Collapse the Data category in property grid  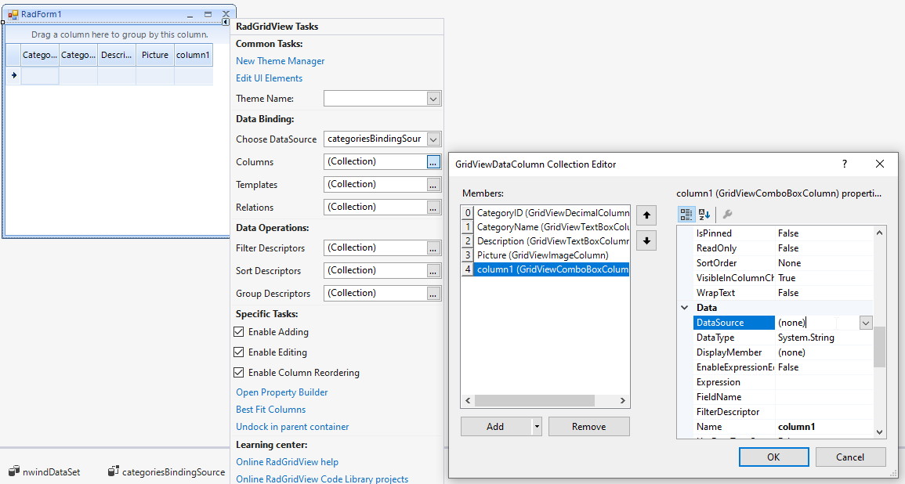[x=685, y=308]
